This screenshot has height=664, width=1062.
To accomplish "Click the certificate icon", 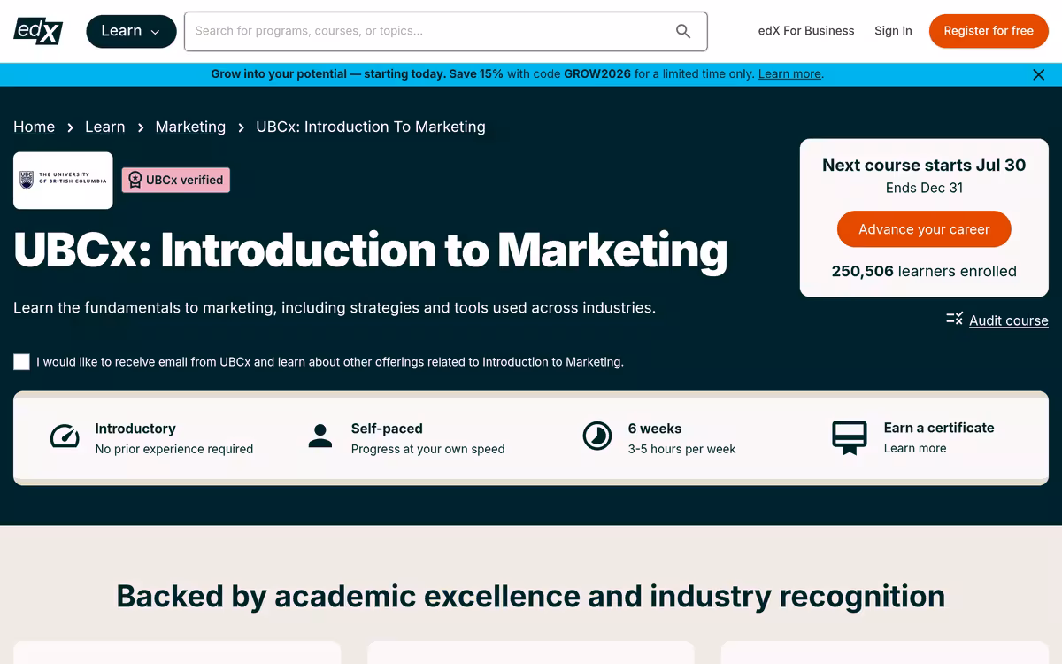I will tap(850, 437).
